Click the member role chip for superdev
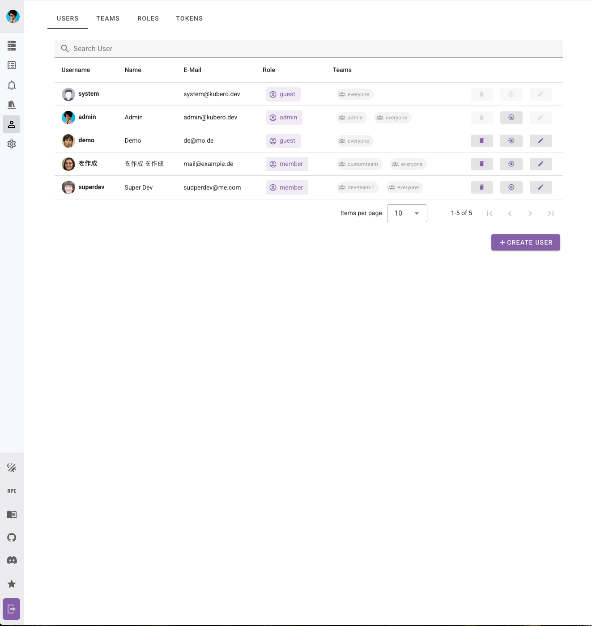 click(287, 187)
